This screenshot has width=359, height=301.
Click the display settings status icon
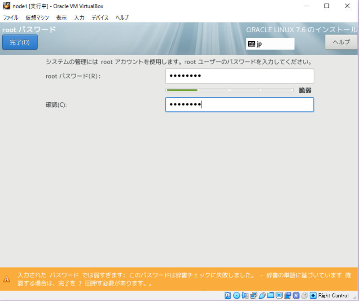click(x=279, y=296)
